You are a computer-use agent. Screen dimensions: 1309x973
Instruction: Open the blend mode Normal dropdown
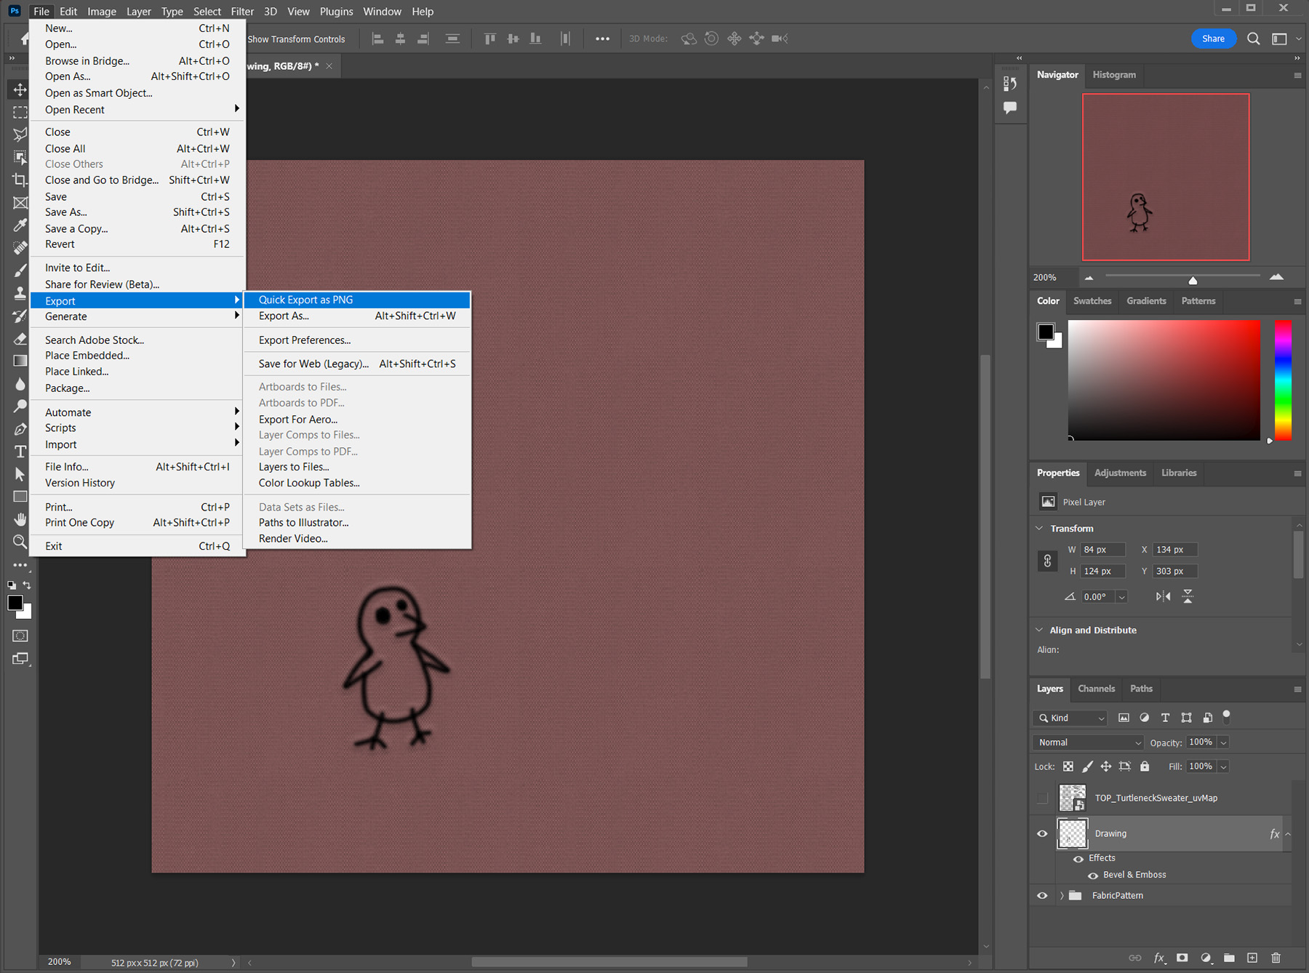pos(1089,742)
